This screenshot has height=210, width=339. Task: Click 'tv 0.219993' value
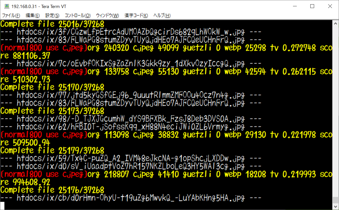293,174
